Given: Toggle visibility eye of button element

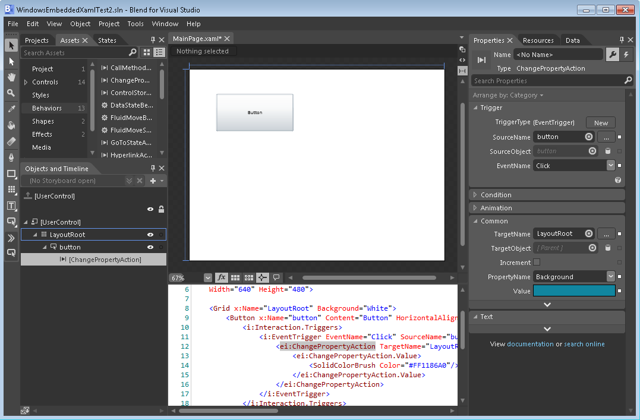Looking at the screenshot, I should click(150, 247).
